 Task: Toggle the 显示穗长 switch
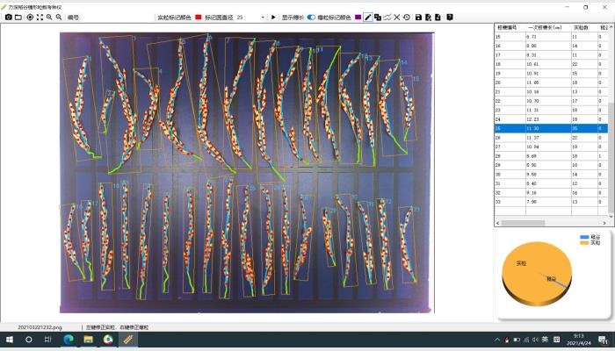coord(311,17)
